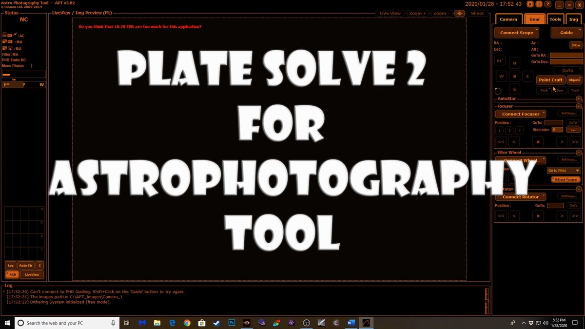Image resolution: width=585 pixels, height=329 pixels.
Task: Open the Log button in Status panel
Action: 11,265
